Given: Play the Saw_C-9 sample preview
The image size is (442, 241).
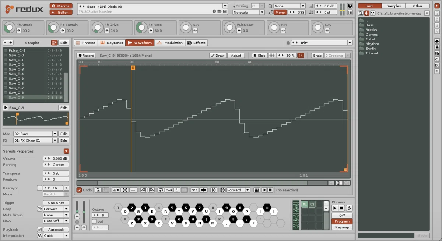Looking at the screenshot, I should pos(6,108).
